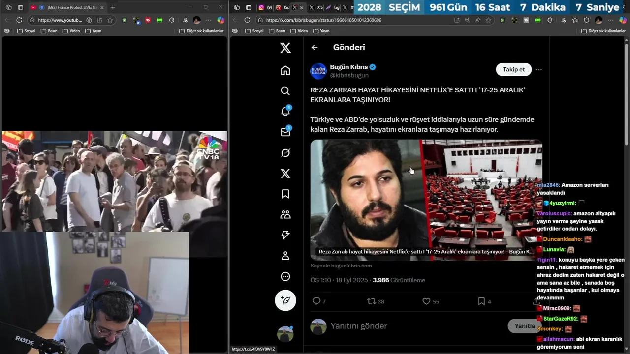Click chat username allahmacun
Image resolution: width=630 pixels, height=354 pixels.
pos(558,339)
